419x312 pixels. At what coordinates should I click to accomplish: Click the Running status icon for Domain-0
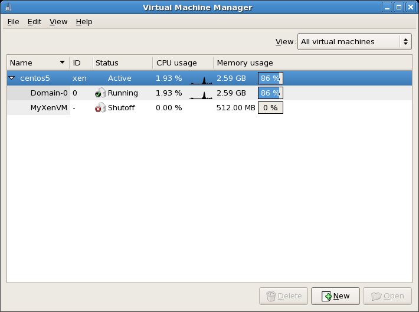tap(100, 93)
